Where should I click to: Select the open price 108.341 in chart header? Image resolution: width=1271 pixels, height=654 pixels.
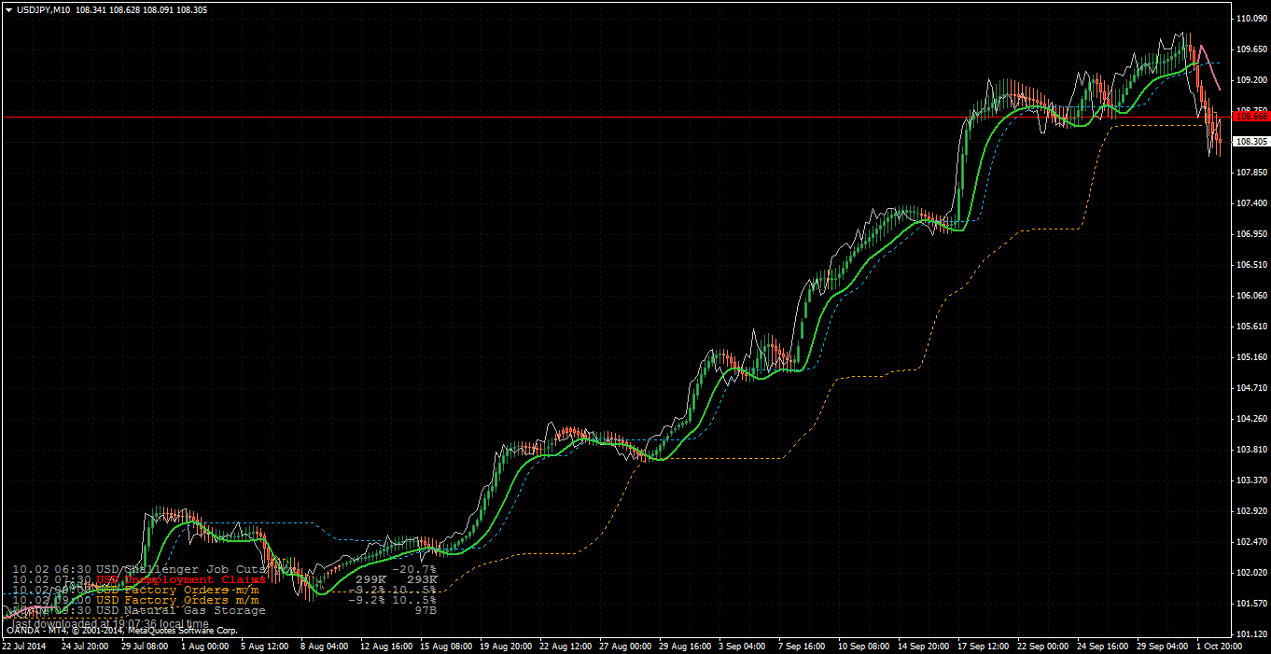pos(92,9)
